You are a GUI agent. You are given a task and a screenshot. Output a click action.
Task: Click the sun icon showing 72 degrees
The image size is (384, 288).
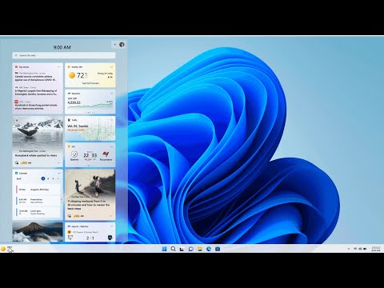point(72,75)
